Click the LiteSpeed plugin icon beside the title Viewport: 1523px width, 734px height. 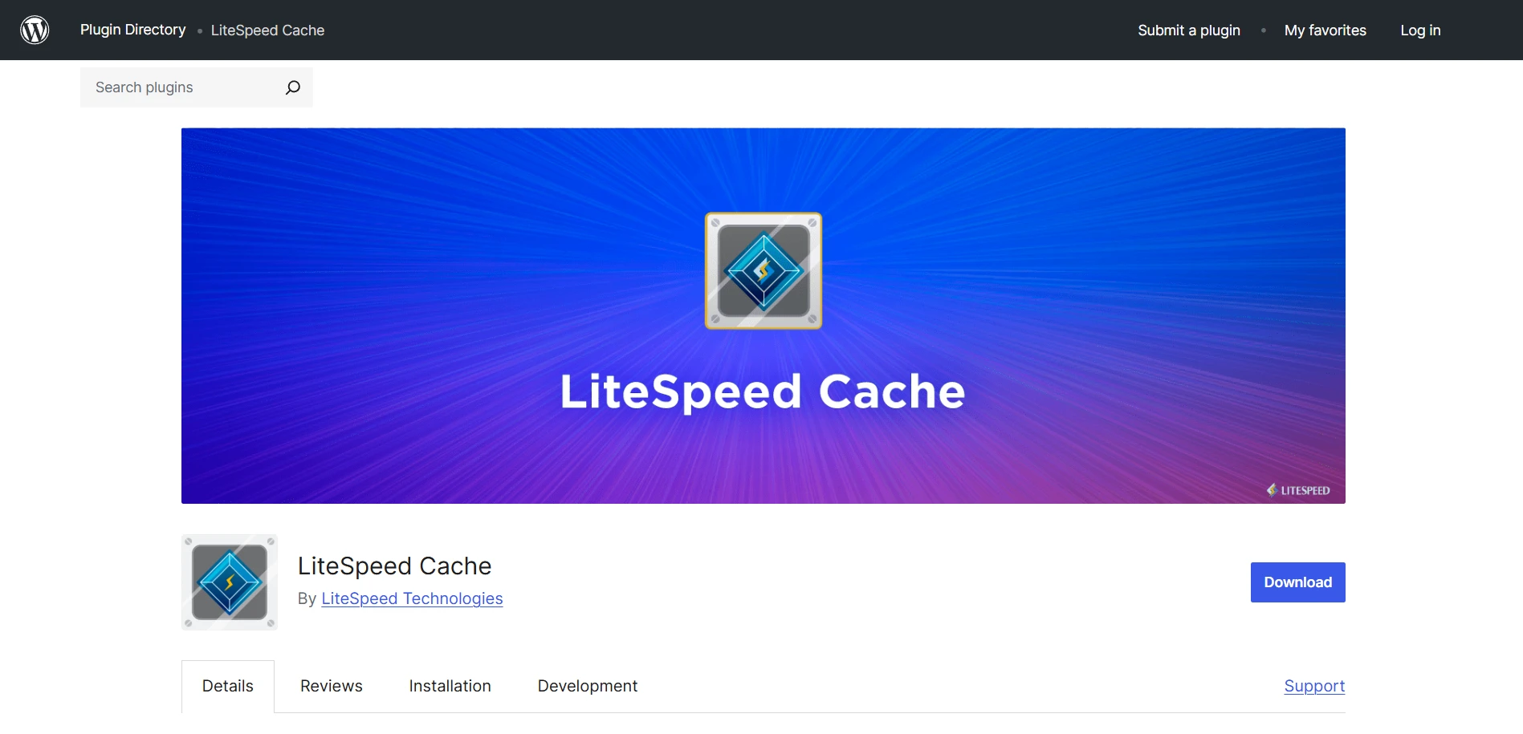click(x=230, y=582)
